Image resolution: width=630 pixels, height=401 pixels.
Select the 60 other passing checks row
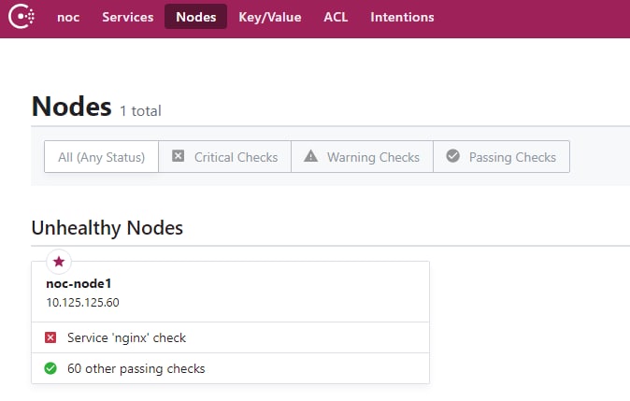pyautogui.click(x=230, y=368)
